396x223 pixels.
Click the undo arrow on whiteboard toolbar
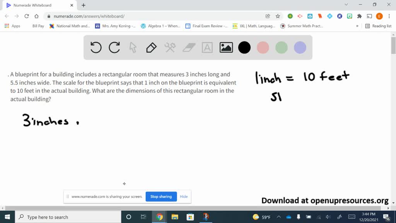click(96, 48)
